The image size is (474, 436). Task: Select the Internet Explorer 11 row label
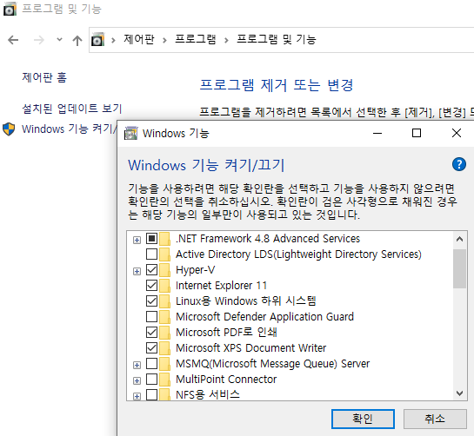221,286
